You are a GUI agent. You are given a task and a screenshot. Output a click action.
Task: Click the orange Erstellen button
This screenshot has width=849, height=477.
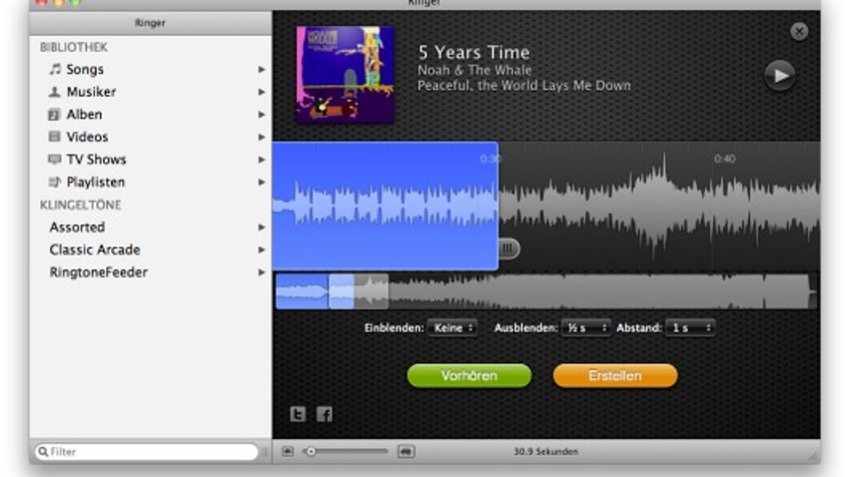point(615,375)
